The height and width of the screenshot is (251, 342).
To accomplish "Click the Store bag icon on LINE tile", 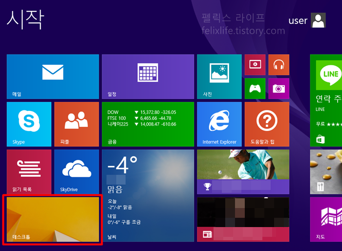I will [321, 139].
